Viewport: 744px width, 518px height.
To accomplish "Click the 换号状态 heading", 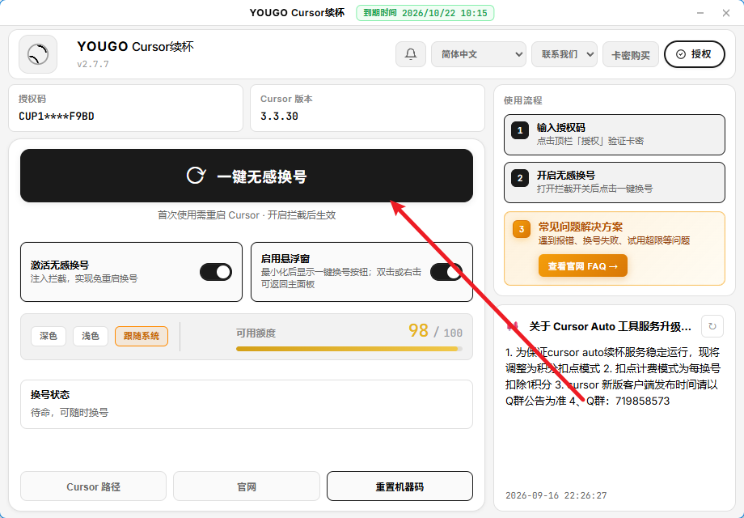I will coord(50,394).
